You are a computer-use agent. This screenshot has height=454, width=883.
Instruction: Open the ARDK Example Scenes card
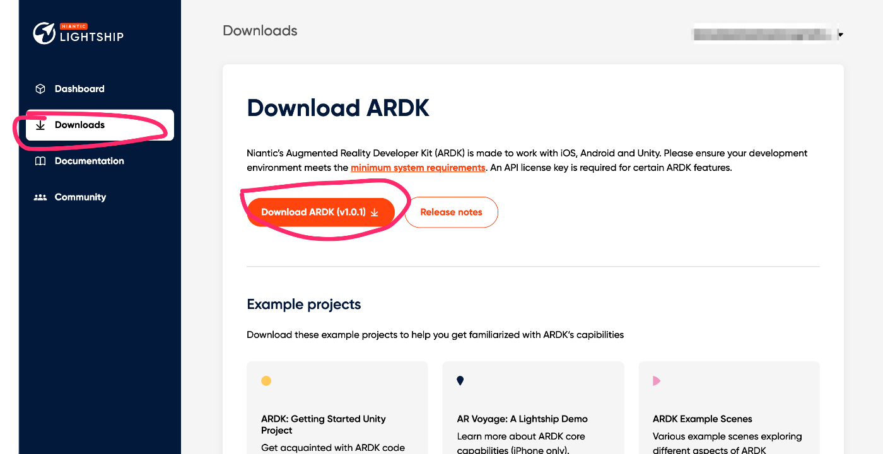click(x=729, y=407)
